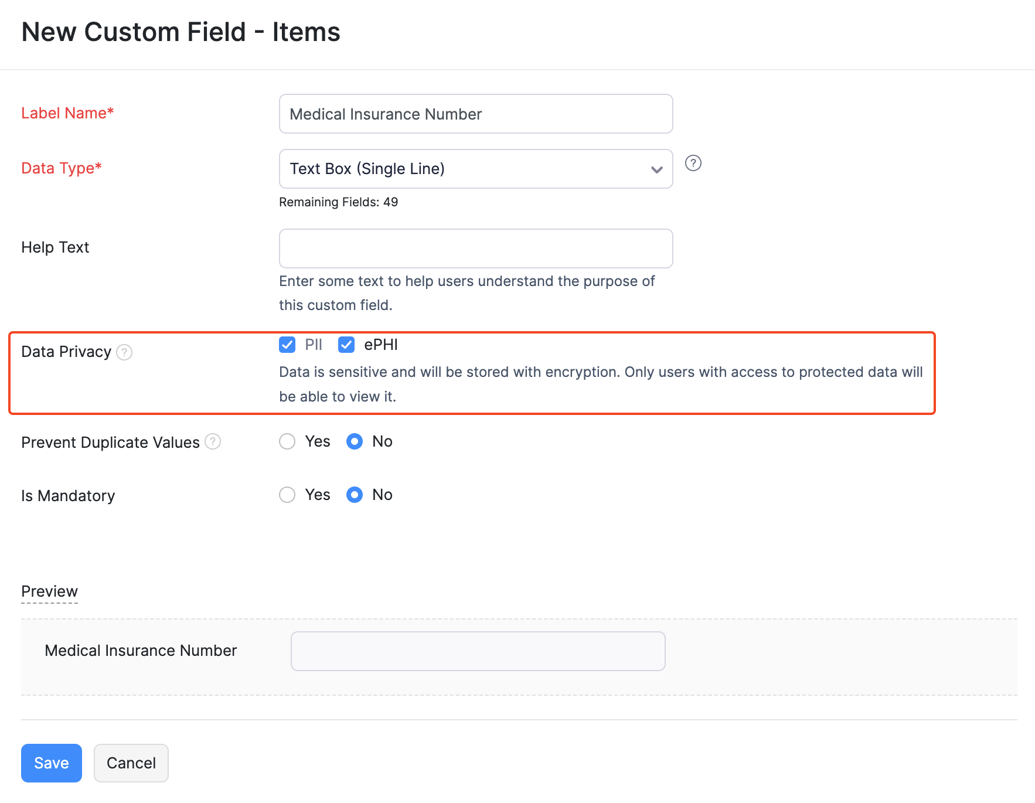Click the Data Privacy help icon
1035x803 pixels.
coord(124,352)
